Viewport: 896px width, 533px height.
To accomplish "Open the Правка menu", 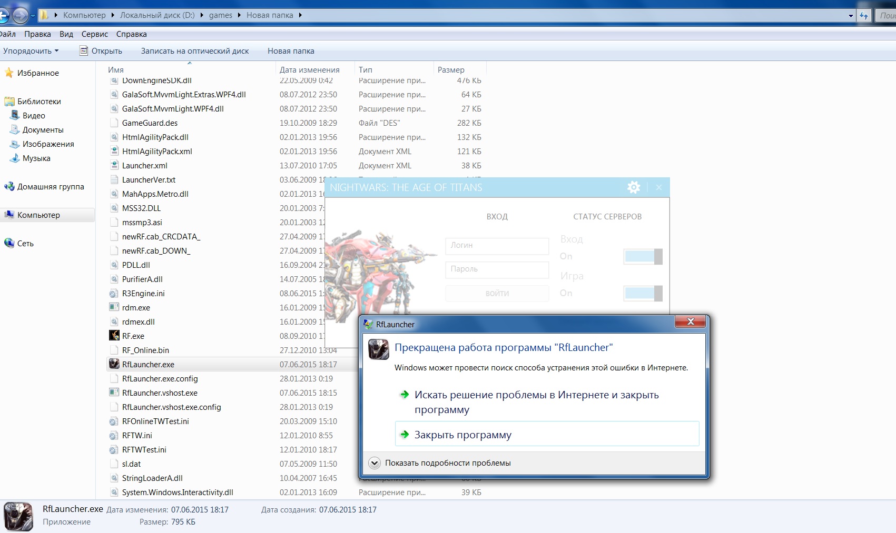I will tap(37, 34).
